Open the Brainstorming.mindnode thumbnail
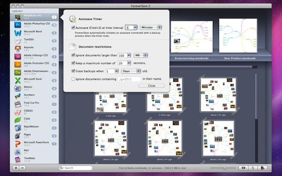 pos(192,37)
